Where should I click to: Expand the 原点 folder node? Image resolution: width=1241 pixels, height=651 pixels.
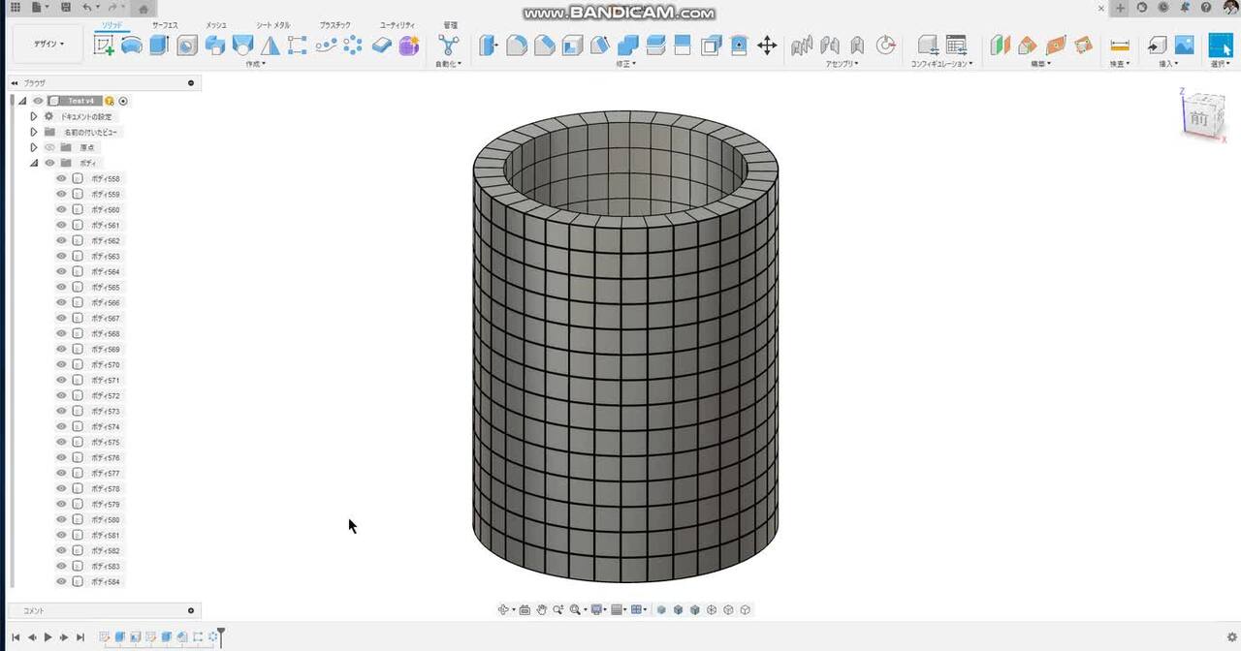[33, 147]
